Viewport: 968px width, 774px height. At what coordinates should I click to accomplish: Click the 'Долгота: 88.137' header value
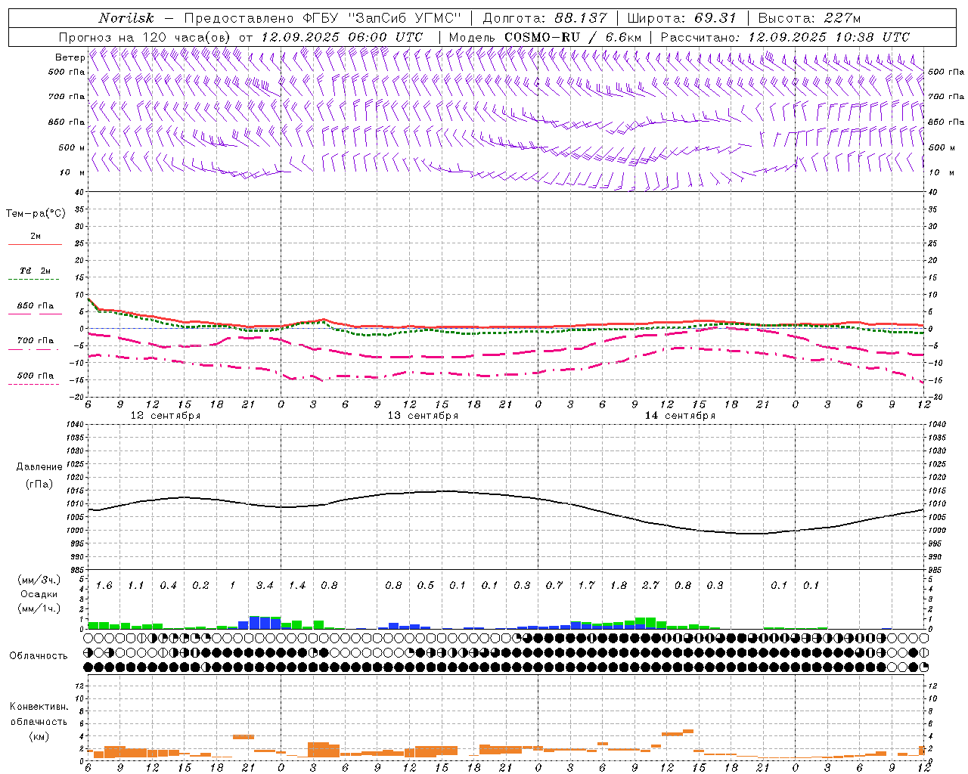coord(544,18)
